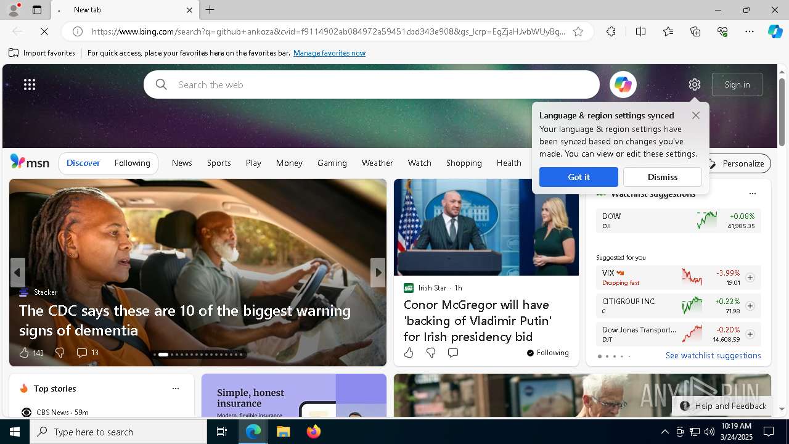Open the Favorites hub icon

pos(668,31)
